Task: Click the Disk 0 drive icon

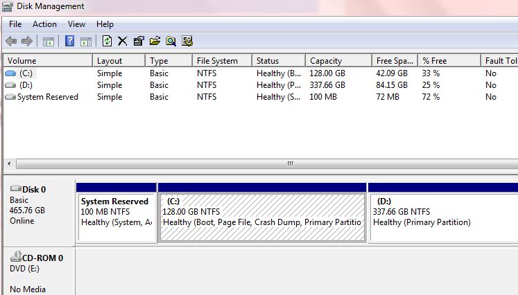Action: tap(15, 189)
